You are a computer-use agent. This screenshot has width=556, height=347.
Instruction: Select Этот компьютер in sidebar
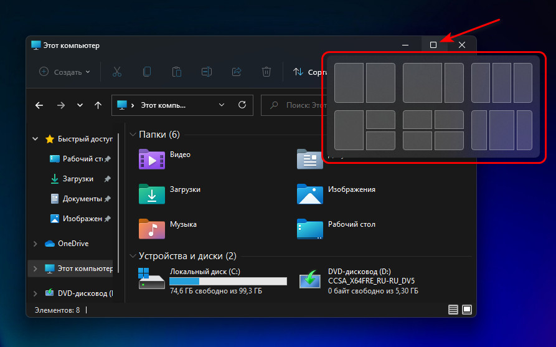pyautogui.click(x=78, y=269)
